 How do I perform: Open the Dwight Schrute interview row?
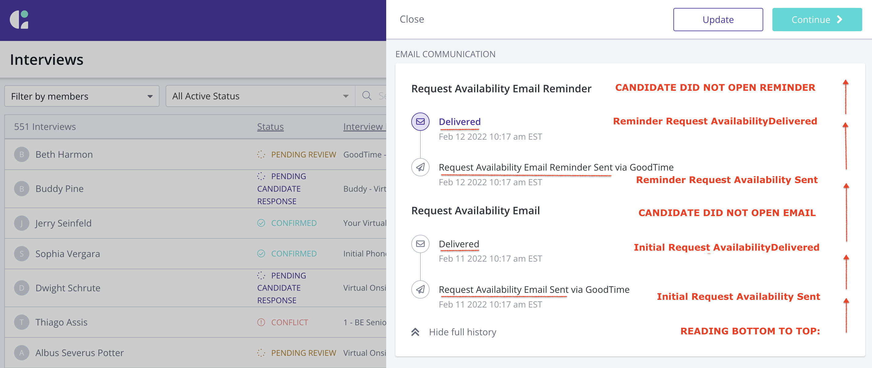tap(68, 288)
